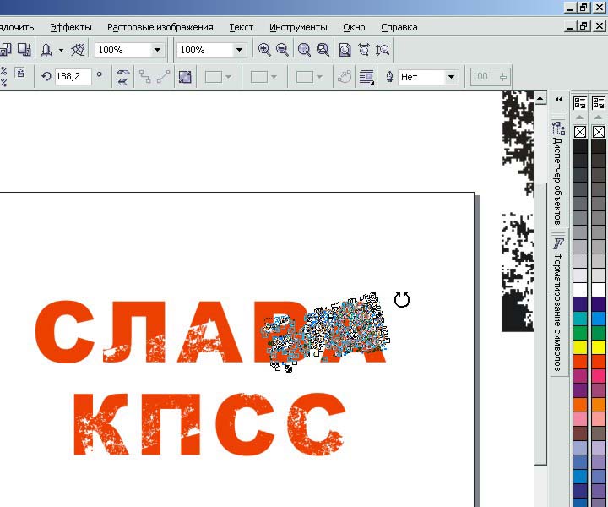Click the rotation angle field showing 188,2
The image size is (608, 507).
(73, 76)
